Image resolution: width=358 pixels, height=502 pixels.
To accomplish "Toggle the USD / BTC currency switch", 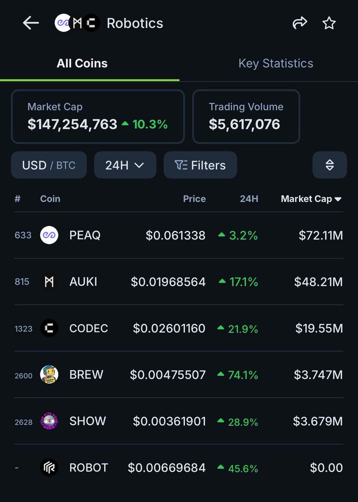I will [x=49, y=165].
